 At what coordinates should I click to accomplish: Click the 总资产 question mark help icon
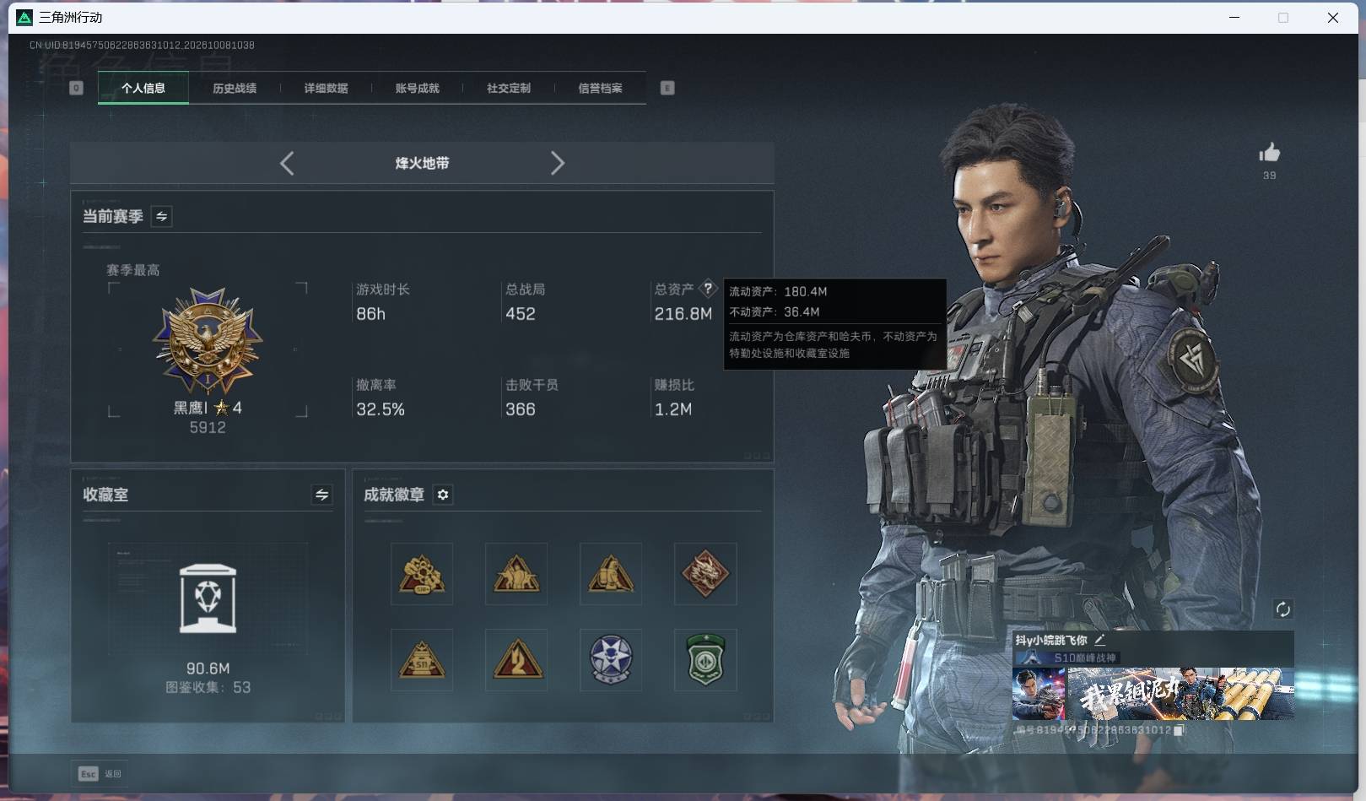click(x=708, y=289)
